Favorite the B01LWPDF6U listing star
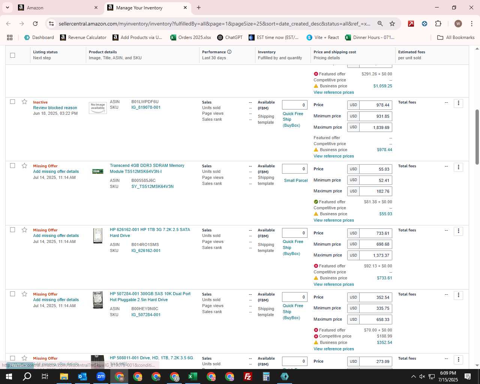Image resolution: width=480 pixels, height=384 pixels. tap(24, 102)
